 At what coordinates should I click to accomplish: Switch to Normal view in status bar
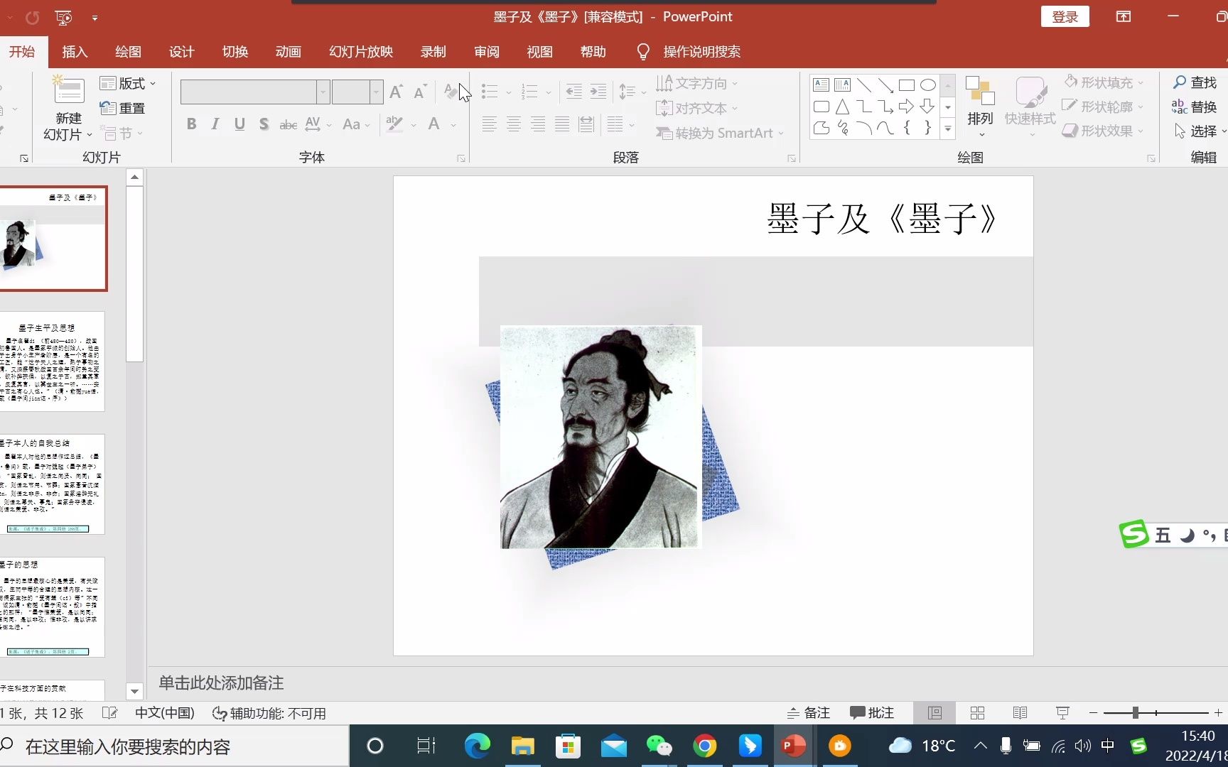pos(935,712)
